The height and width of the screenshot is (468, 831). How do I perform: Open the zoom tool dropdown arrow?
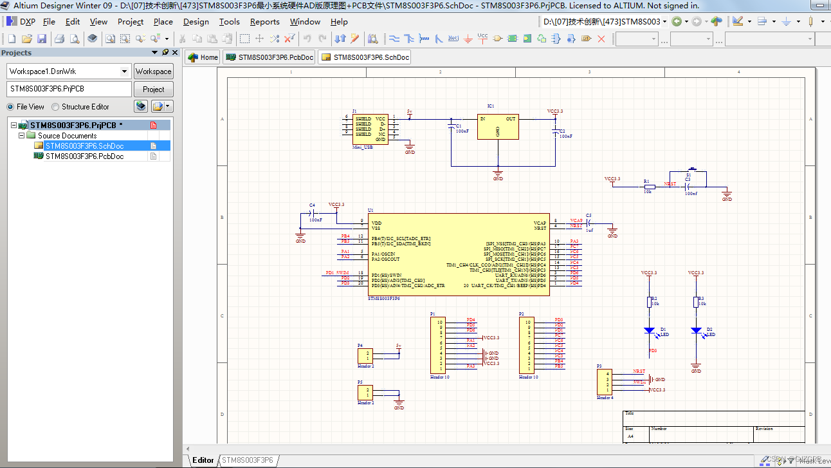pyautogui.click(x=167, y=39)
